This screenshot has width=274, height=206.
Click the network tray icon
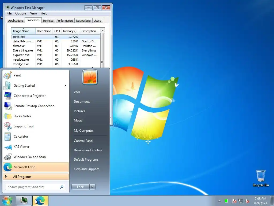click(241, 201)
